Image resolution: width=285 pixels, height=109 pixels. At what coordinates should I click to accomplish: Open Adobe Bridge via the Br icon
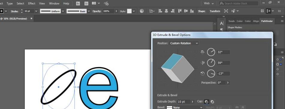[x=78, y=4]
